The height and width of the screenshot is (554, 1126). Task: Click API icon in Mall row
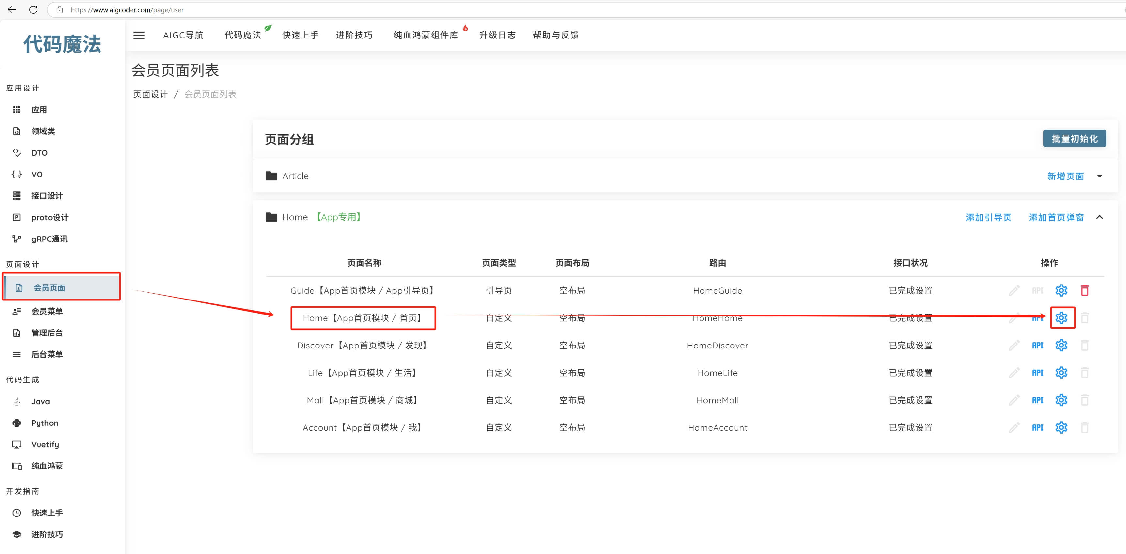pos(1037,400)
